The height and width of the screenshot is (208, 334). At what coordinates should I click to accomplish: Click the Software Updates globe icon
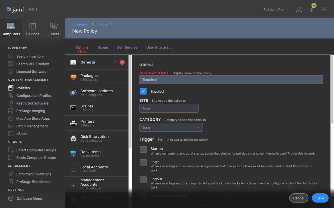coord(73,93)
